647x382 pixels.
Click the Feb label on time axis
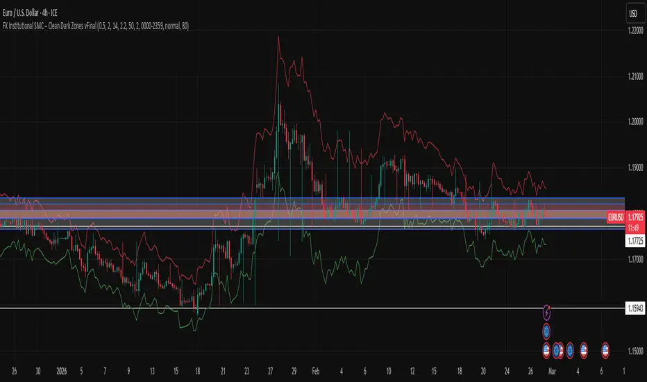coord(316,372)
